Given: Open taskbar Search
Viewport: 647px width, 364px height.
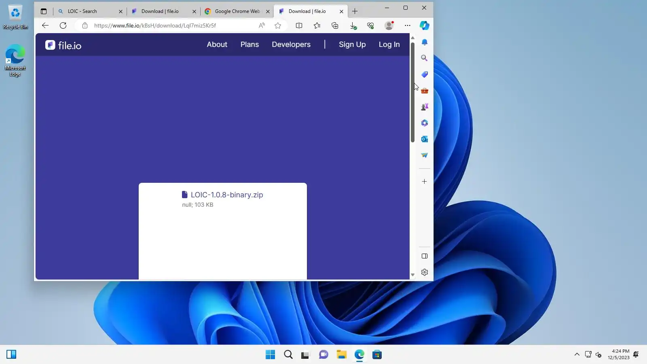Looking at the screenshot, I should coord(288,355).
